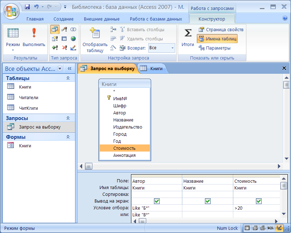
Task: Uncheck show-on-screen box for Стоимость column
Action: tap(259, 201)
